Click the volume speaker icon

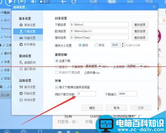34,2
